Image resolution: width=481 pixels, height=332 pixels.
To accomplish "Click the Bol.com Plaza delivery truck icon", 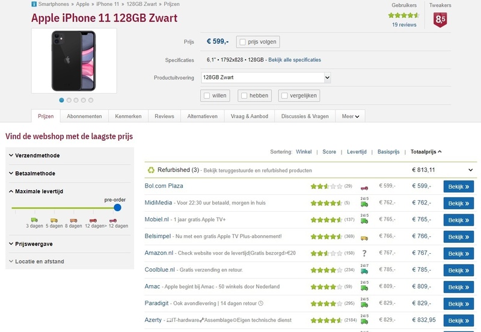I will pos(364,188).
